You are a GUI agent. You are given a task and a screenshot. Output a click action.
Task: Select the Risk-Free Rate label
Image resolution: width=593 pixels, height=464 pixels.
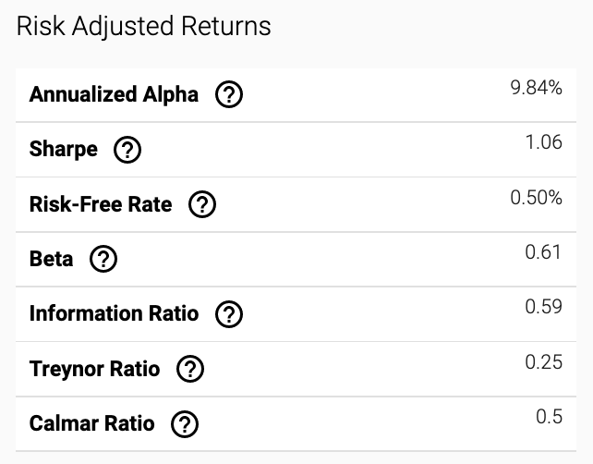pyautogui.click(x=101, y=204)
